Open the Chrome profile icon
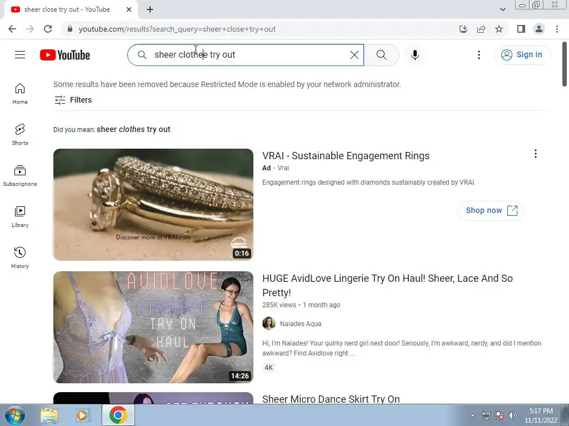The image size is (569, 426). (x=539, y=29)
